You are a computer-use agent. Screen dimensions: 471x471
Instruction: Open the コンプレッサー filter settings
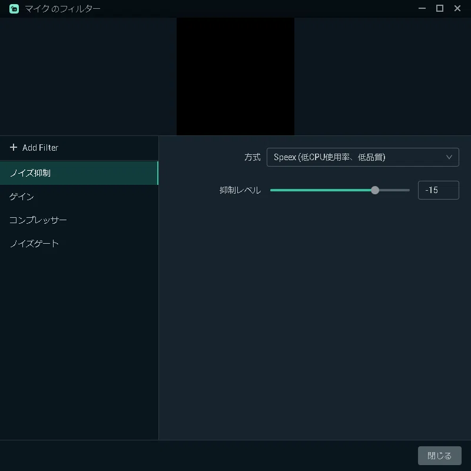79,220
